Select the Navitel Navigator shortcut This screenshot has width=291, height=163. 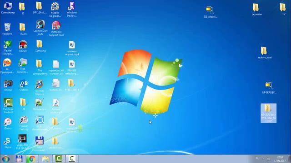click(7, 48)
